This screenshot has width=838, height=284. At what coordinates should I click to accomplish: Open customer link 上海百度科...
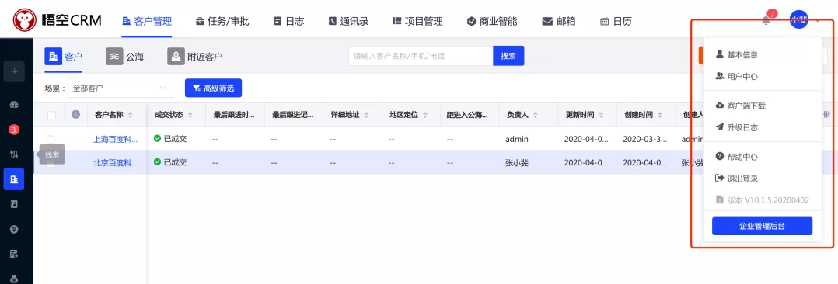pyautogui.click(x=115, y=140)
